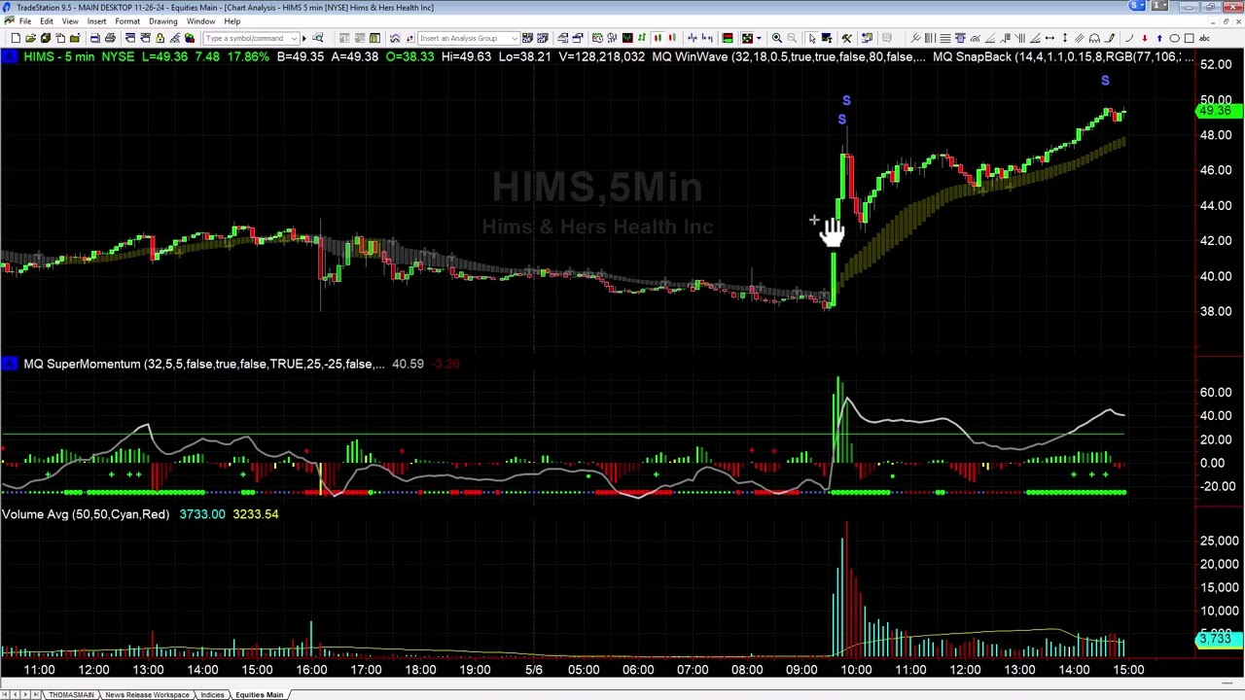Click the blue icon left of the HIMS label
The image size is (1245, 700).
coord(10,57)
